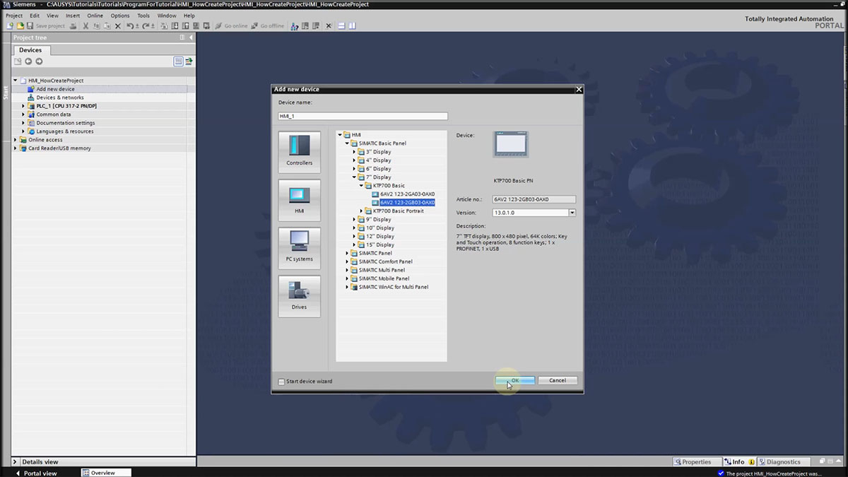Select Languages & resources in Project tree
The height and width of the screenshot is (477, 848).
[x=64, y=131]
